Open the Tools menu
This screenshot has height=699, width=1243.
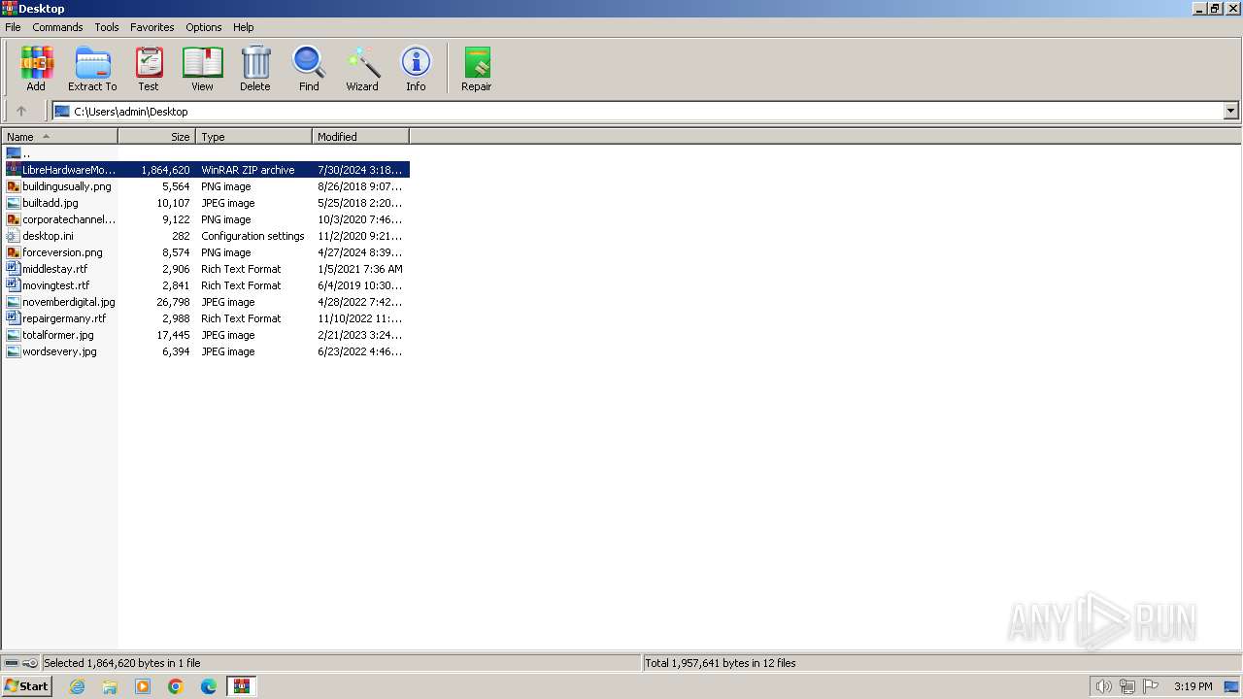tap(107, 27)
